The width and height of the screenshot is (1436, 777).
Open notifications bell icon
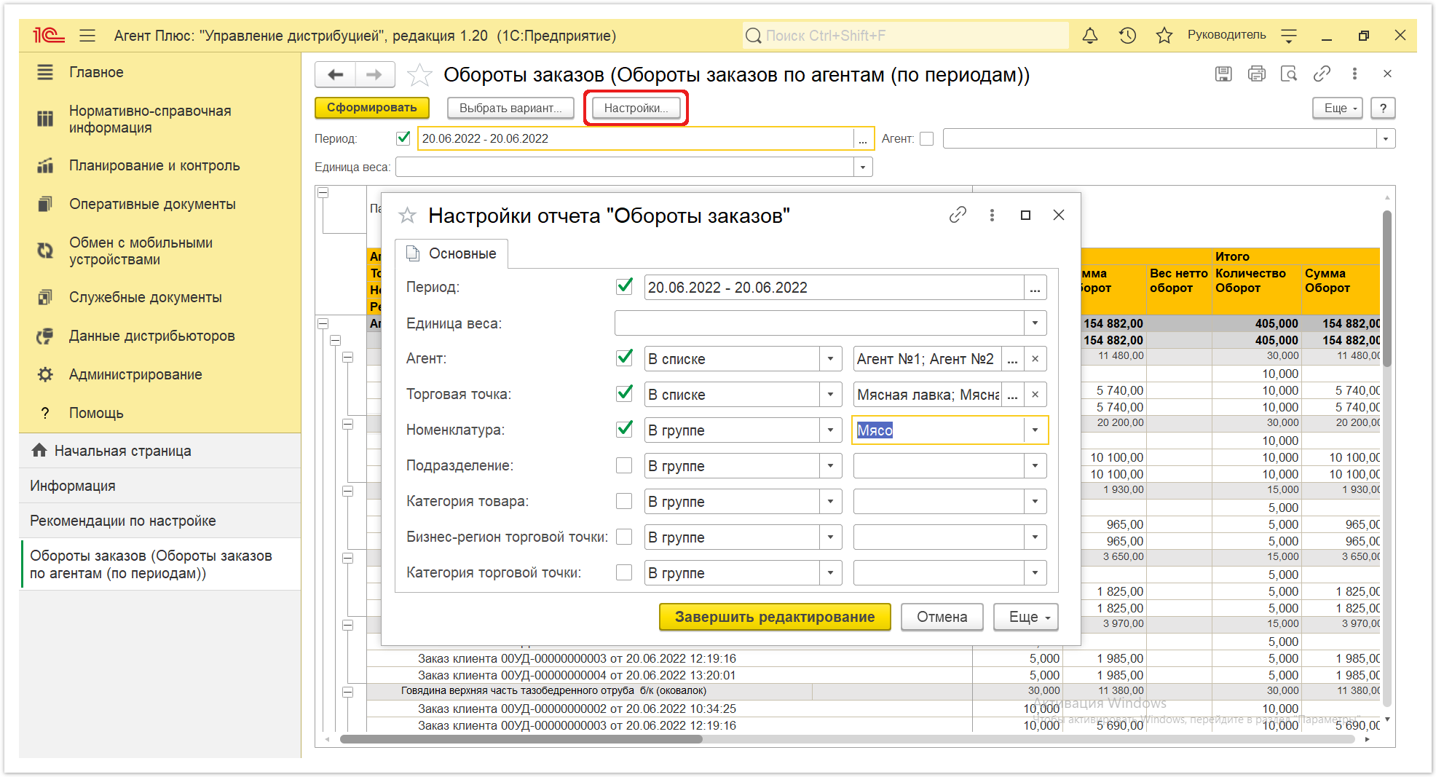[x=1089, y=35]
